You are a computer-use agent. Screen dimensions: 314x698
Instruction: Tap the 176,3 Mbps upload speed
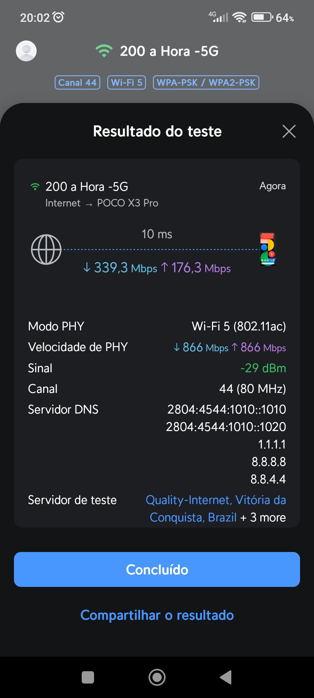196,268
